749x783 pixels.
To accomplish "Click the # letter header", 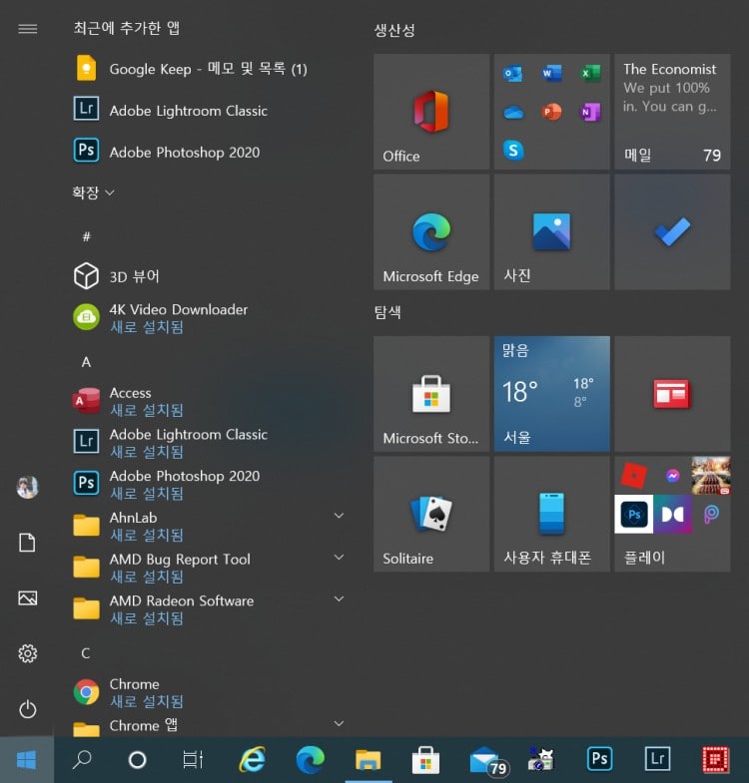I will coord(86,235).
